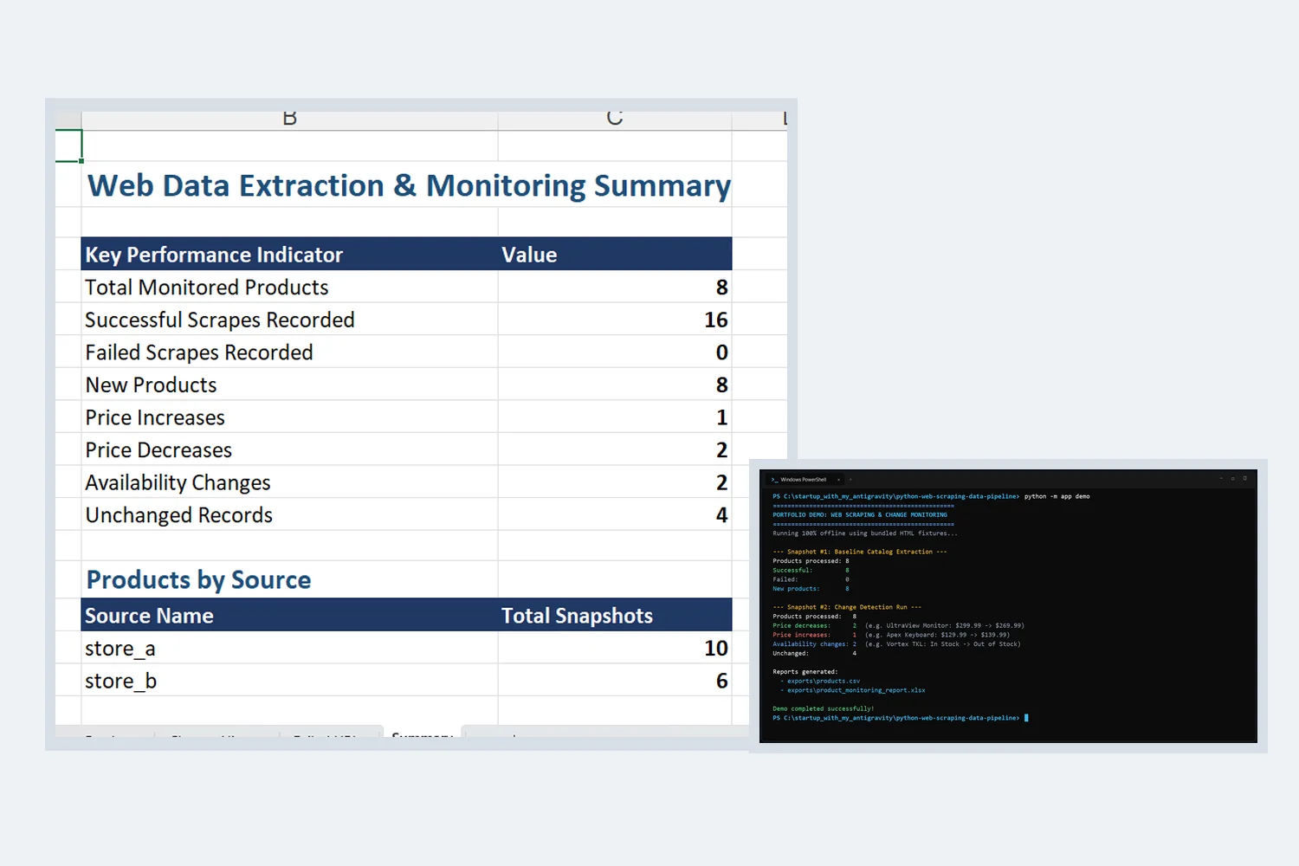Click the 'Total Monitored Products' cell
Viewport: 1299px width, 866px height.
tap(289, 287)
